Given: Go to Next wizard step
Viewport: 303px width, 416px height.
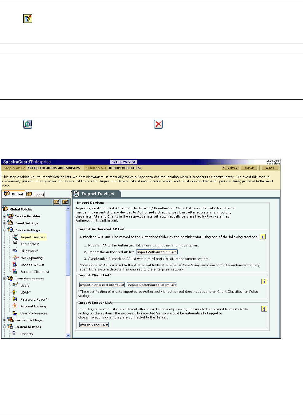Looking at the screenshot, I should [x=249, y=168].
